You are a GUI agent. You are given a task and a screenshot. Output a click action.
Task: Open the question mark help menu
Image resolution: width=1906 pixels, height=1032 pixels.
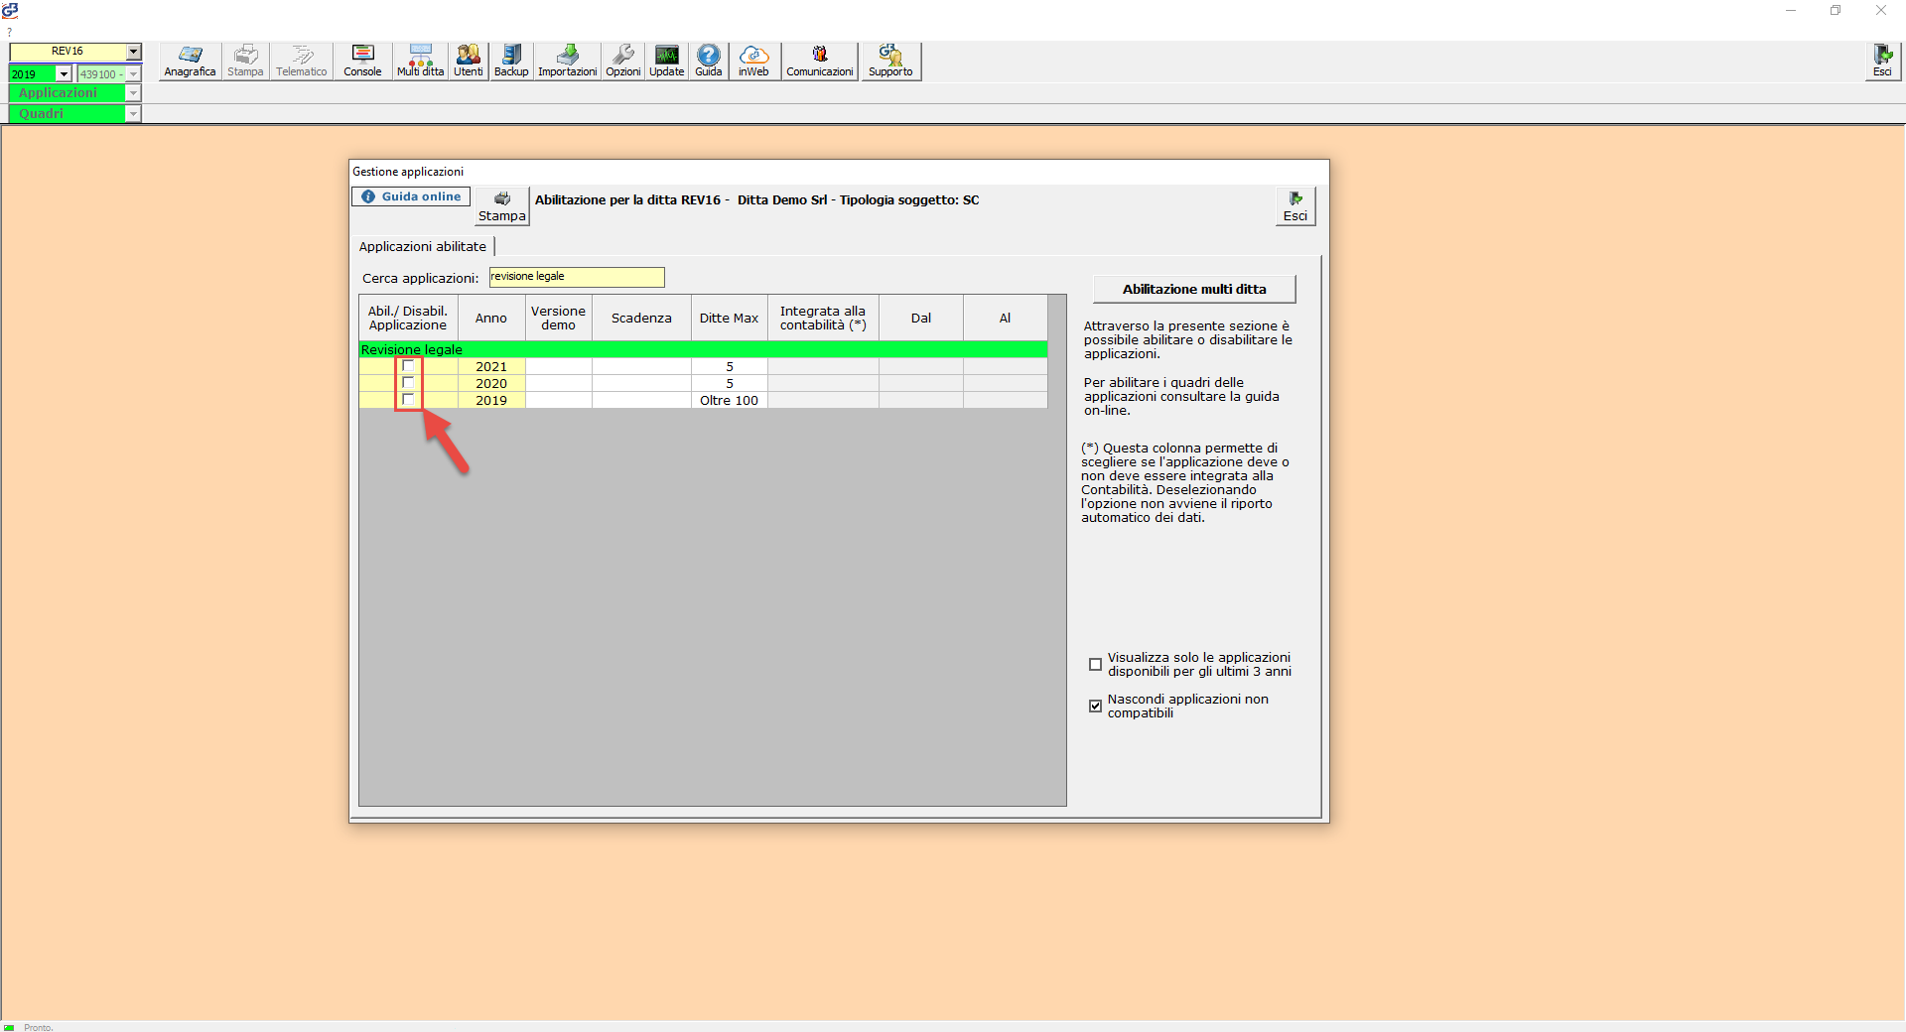pos(9,33)
